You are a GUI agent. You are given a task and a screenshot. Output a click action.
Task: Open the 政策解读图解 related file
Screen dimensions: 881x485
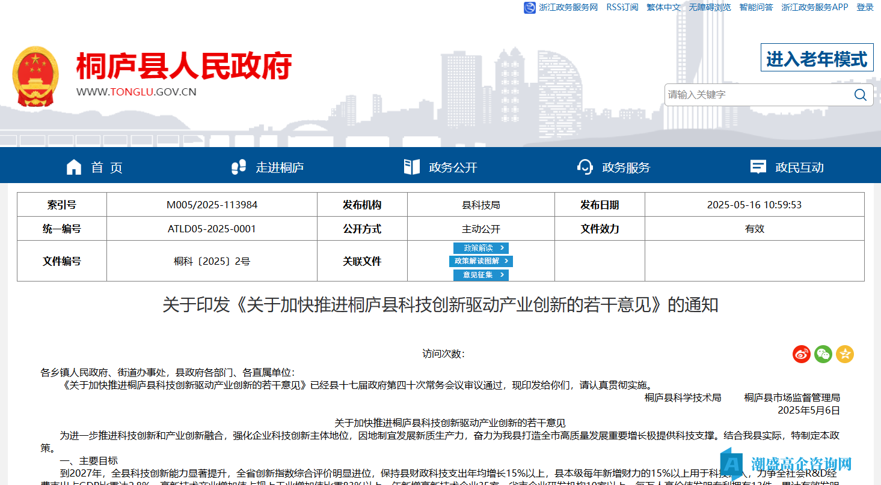tap(480, 261)
